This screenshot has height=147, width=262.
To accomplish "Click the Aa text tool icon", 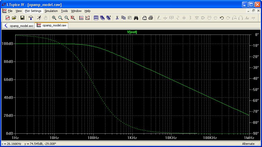I will (x=247, y=18).
